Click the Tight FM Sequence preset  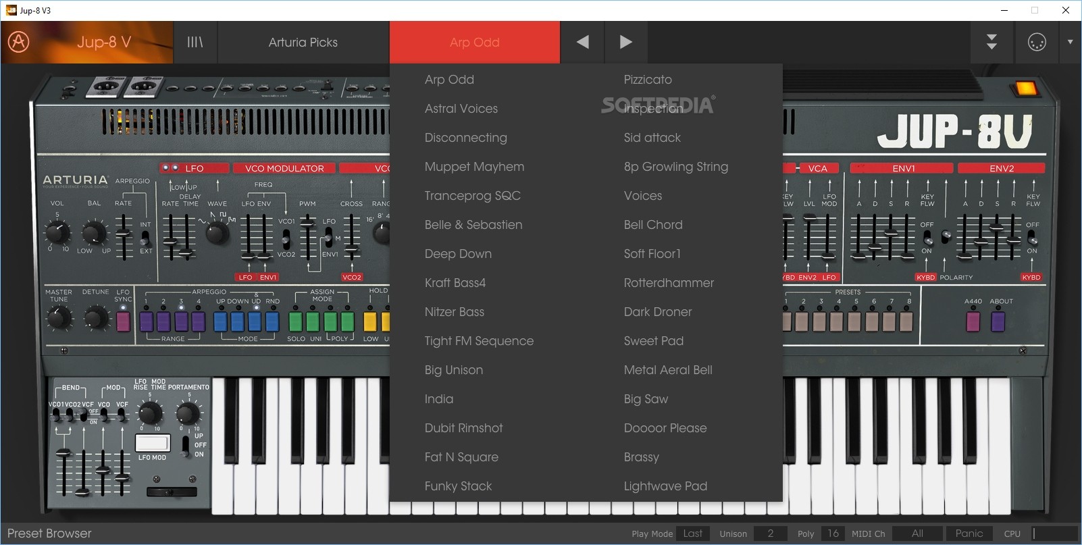[479, 340]
